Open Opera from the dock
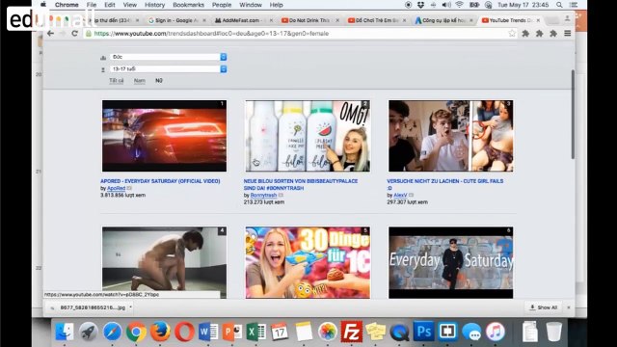617x347 pixels. click(184, 332)
